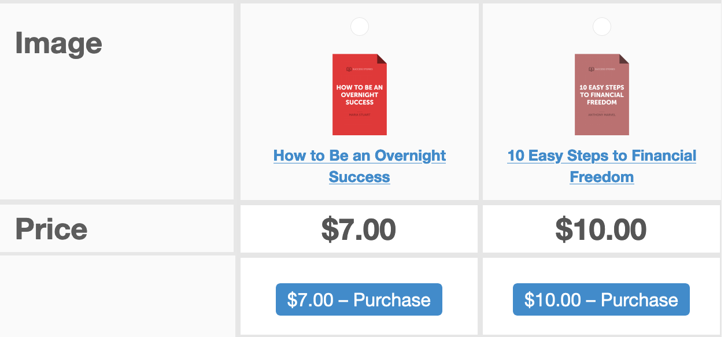The image size is (728, 337).
Task: Click the white title text on the pink cover
Action: [x=602, y=95]
